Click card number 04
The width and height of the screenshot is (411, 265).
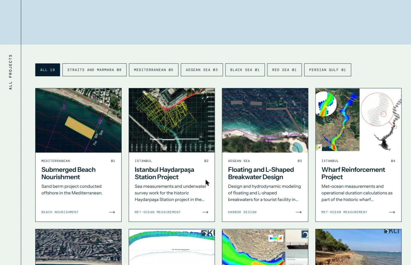pos(393,161)
